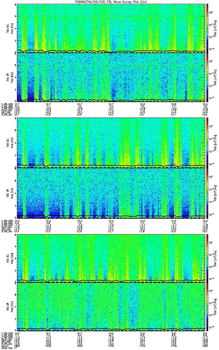Click the 1620 time tick label

point(48,346)
